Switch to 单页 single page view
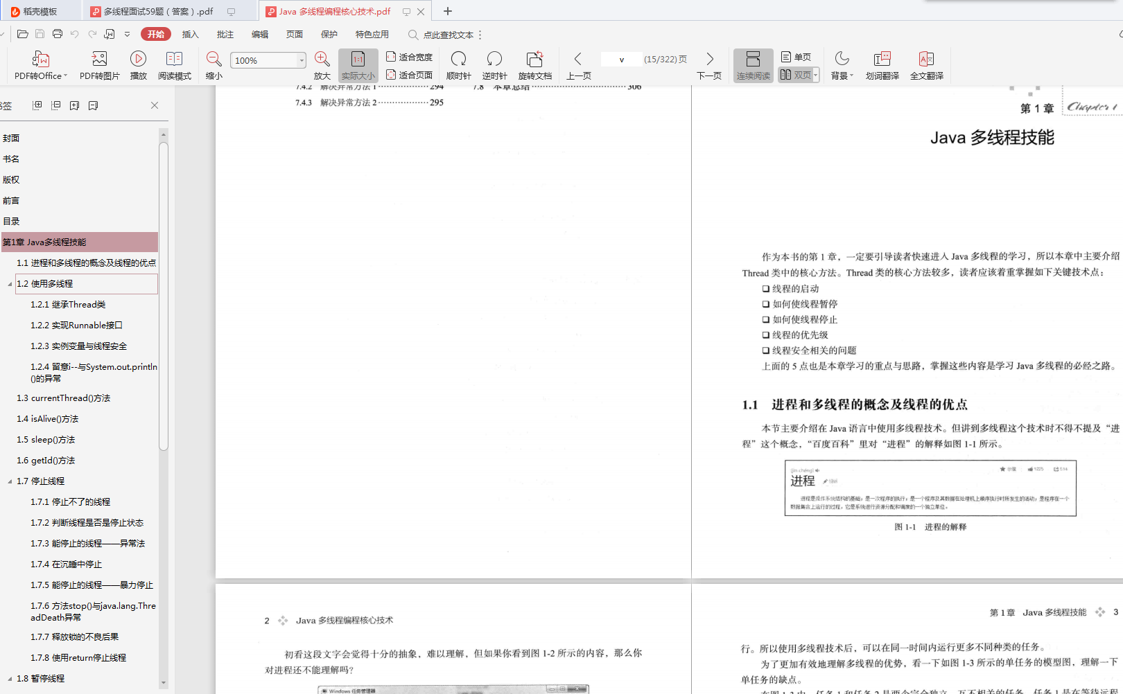Screen dimensions: 1123x694 [796, 57]
